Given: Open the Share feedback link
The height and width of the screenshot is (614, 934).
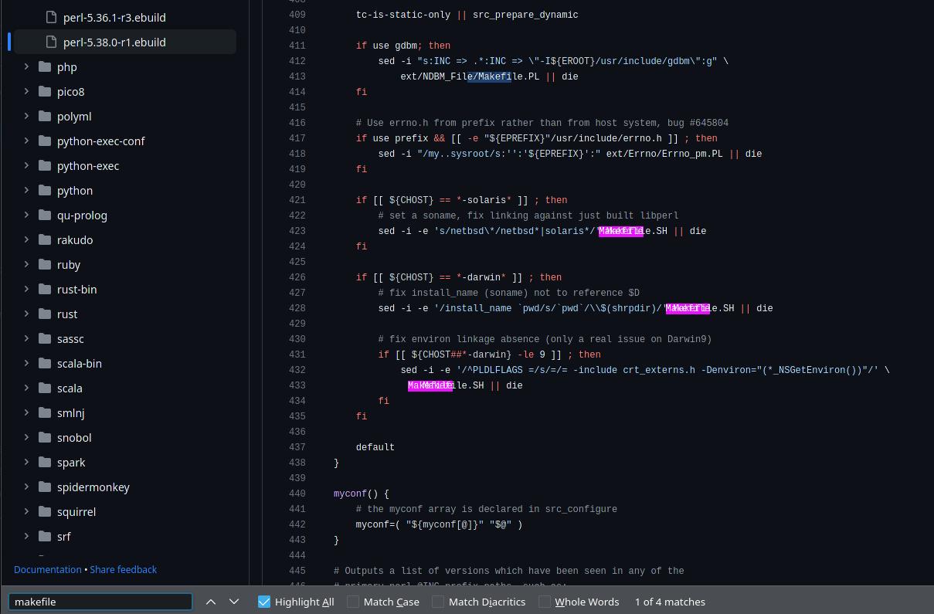Looking at the screenshot, I should (124, 569).
